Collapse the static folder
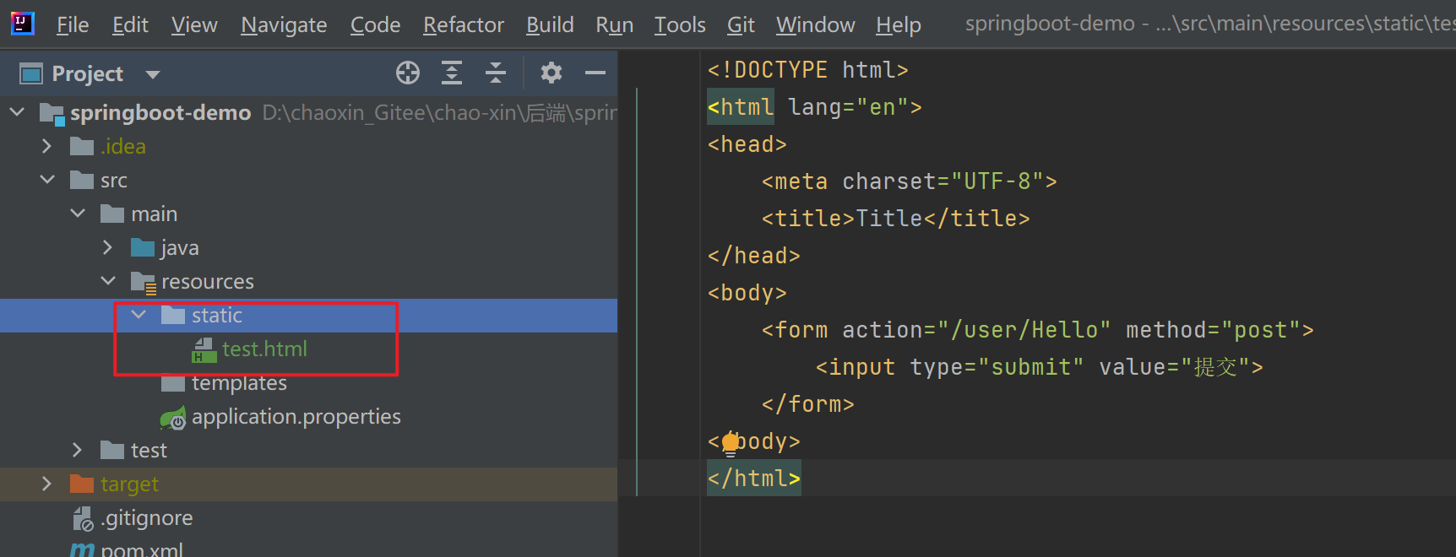The image size is (1456, 557). tap(139, 315)
